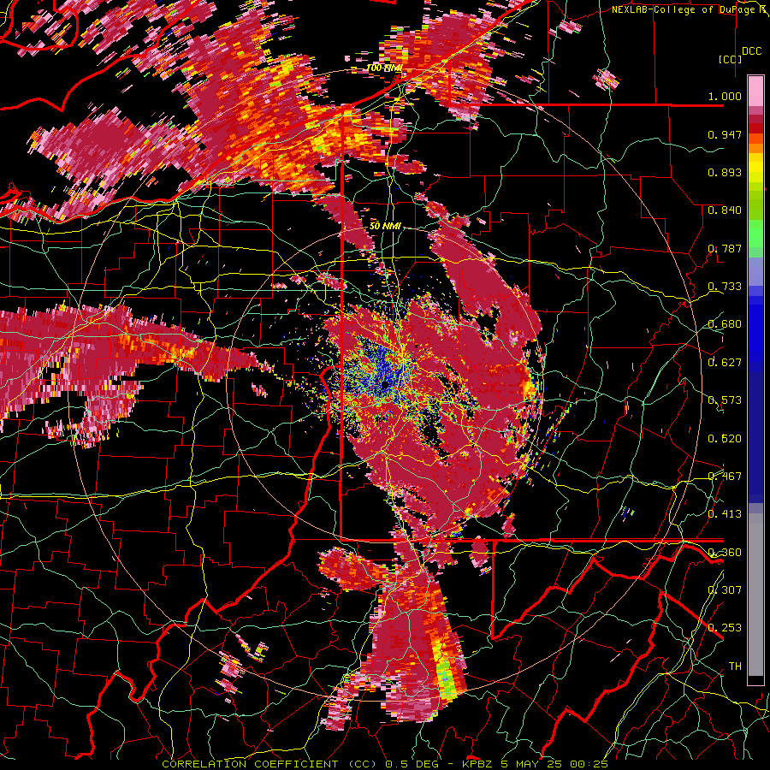
Task: Select the 0.893 value on the scale
Action: point(725,172)
